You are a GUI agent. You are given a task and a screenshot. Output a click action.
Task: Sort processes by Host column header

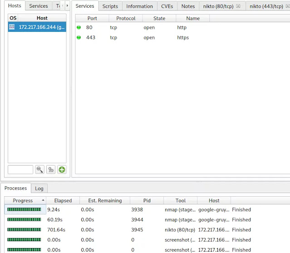coord(214,200)
